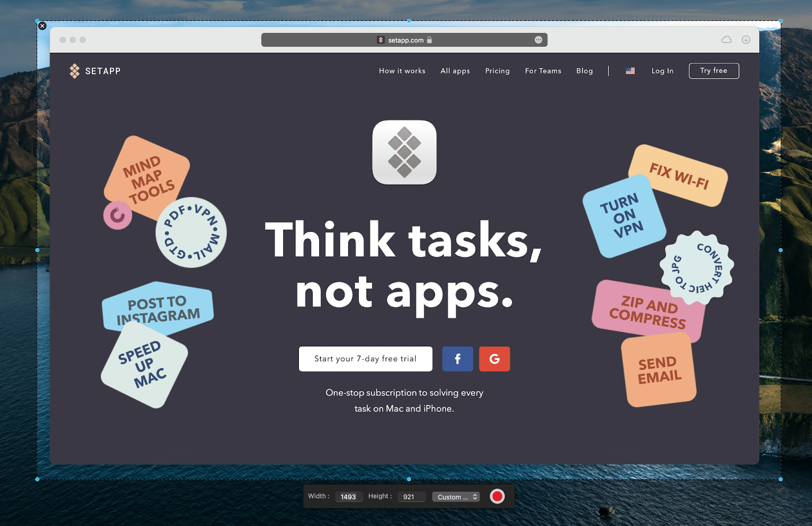
Task: Open the Log In link
Action: point(662,71)
